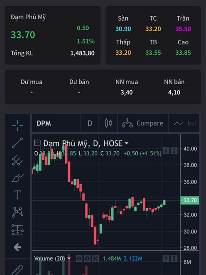Viewport: 206px width, 275px height.
Task: Select the trend line drawing tool
Action: coord(18,143)
